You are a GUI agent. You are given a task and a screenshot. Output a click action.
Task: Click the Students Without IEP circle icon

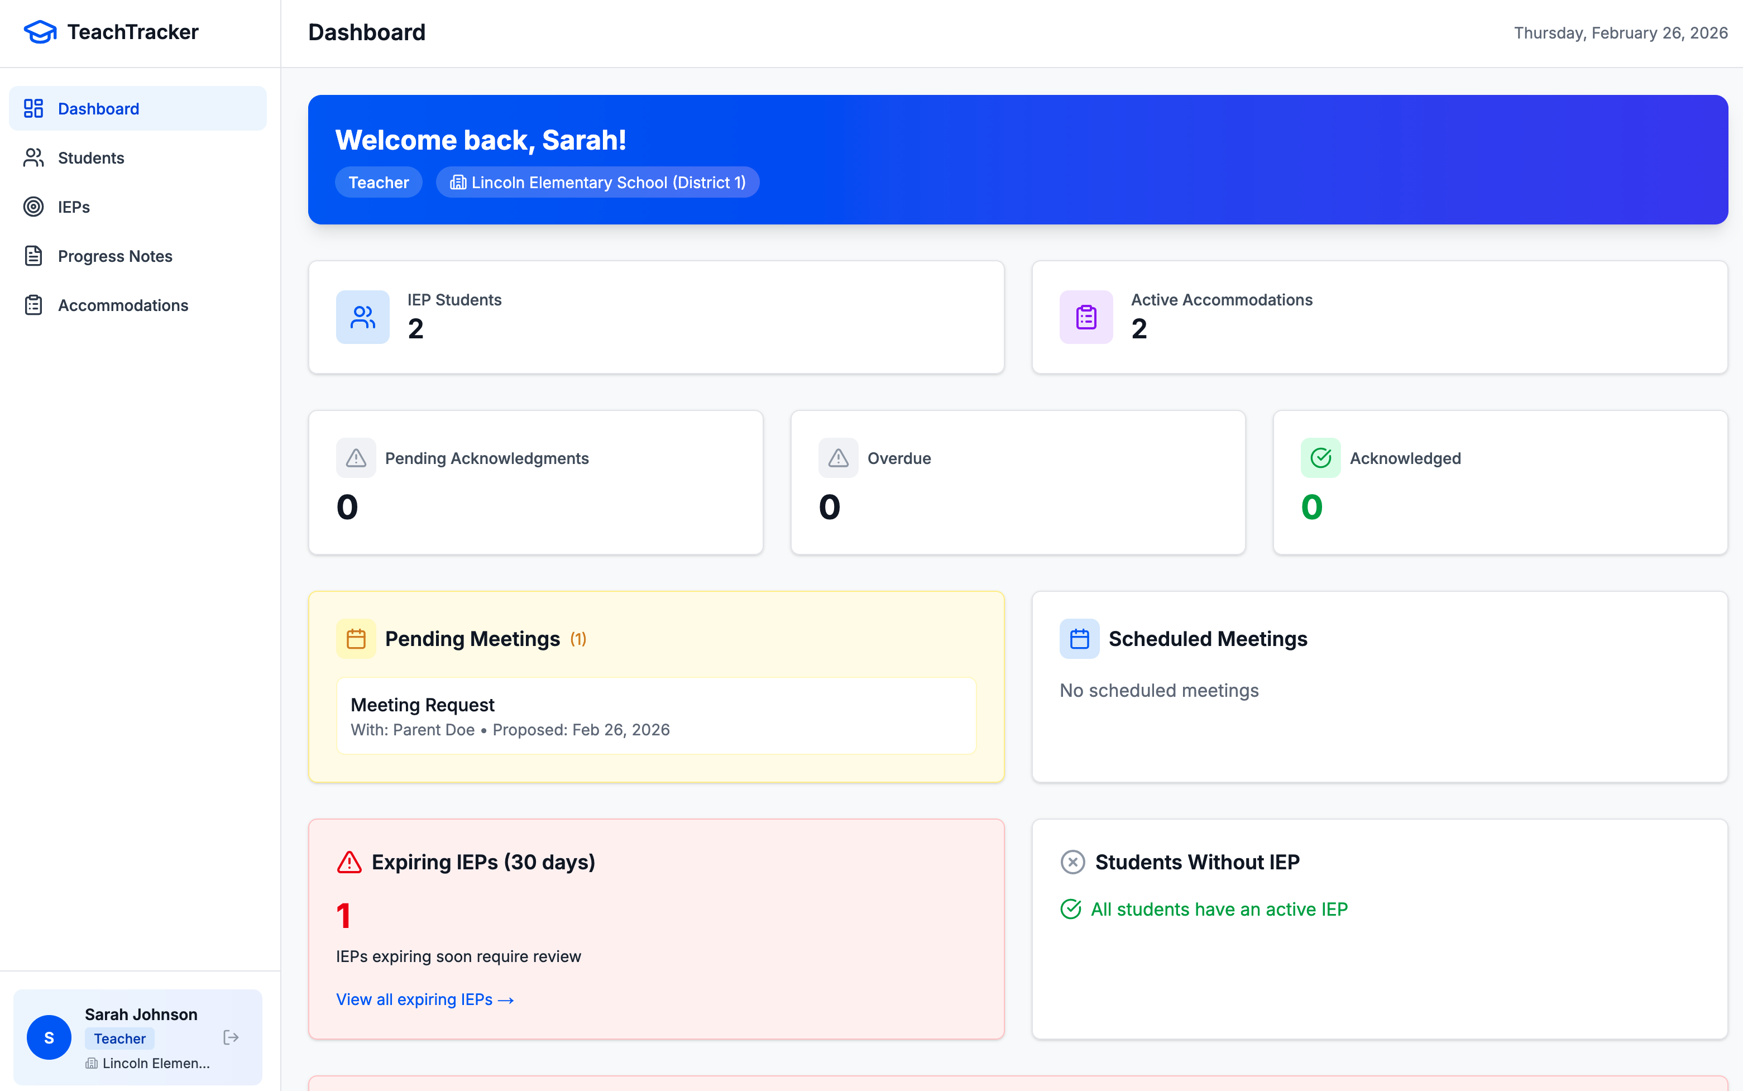coord(1074,861)
